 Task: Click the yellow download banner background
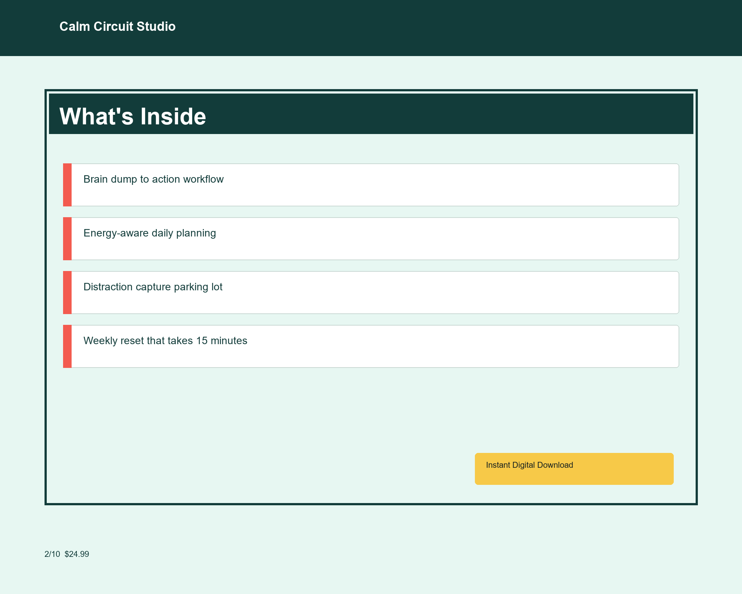pyautogui.click(x=631, y=469)
